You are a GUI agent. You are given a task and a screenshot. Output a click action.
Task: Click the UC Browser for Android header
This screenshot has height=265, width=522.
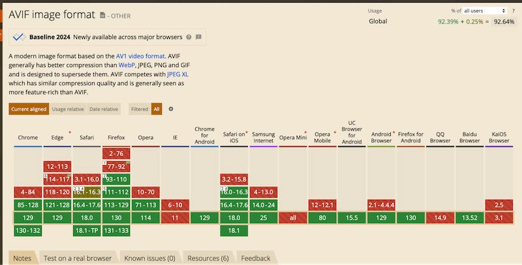[x=352, y=132]
